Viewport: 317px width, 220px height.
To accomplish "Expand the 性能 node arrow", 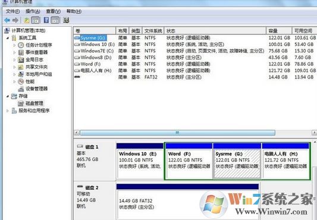I will click(14, 81).
